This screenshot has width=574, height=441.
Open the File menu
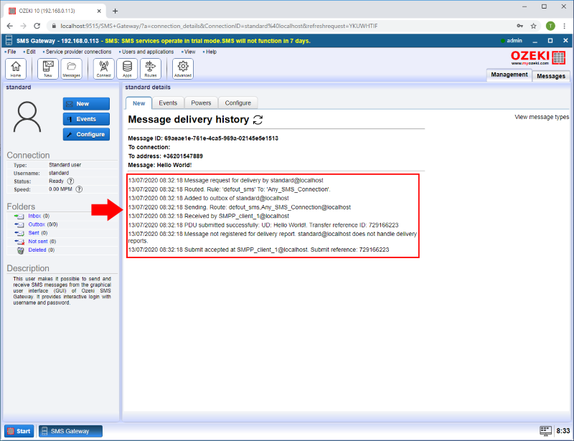[x=11, y=52]
